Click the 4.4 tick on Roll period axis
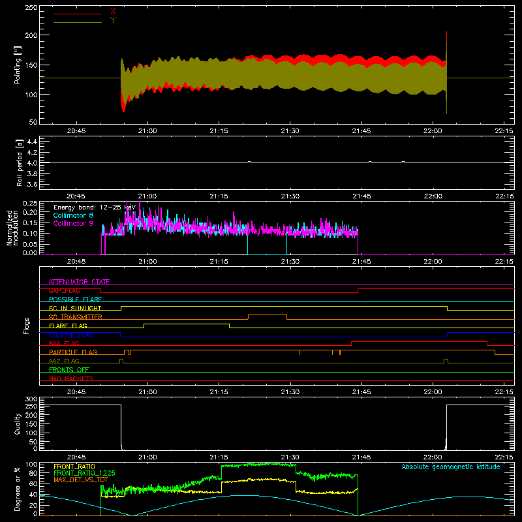 point(32,142)
